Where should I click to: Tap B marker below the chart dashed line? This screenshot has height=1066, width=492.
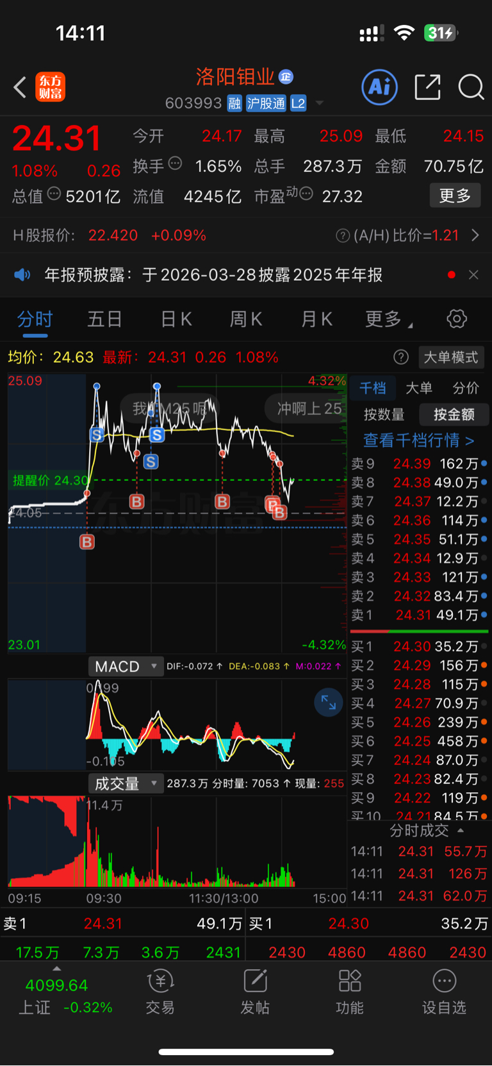(x=87, y=542)
